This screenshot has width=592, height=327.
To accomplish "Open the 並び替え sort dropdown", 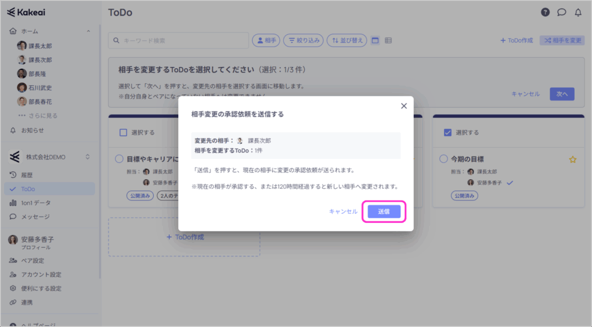I will tap(347, 40).
